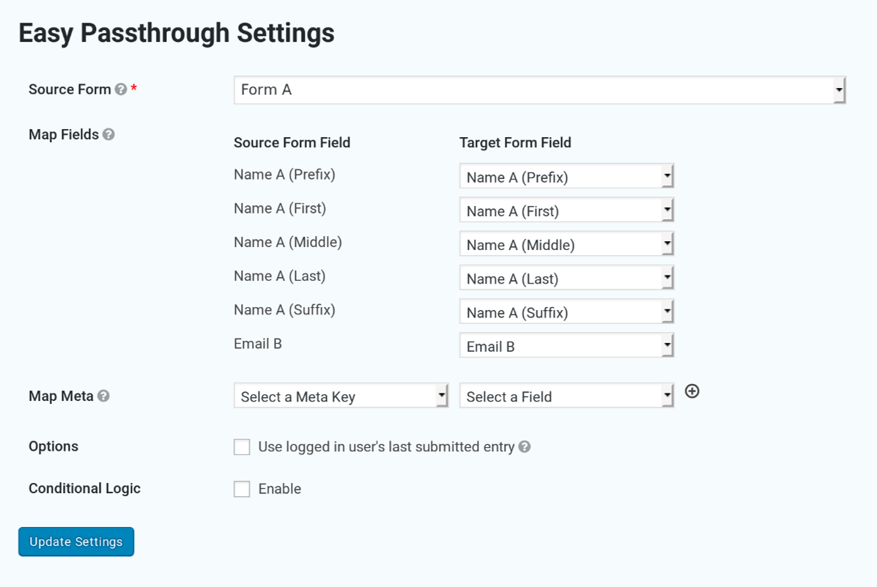Click source field label Name A (Middle)
The width and height of the screenshot is (877, 587).
pos(287,243)
